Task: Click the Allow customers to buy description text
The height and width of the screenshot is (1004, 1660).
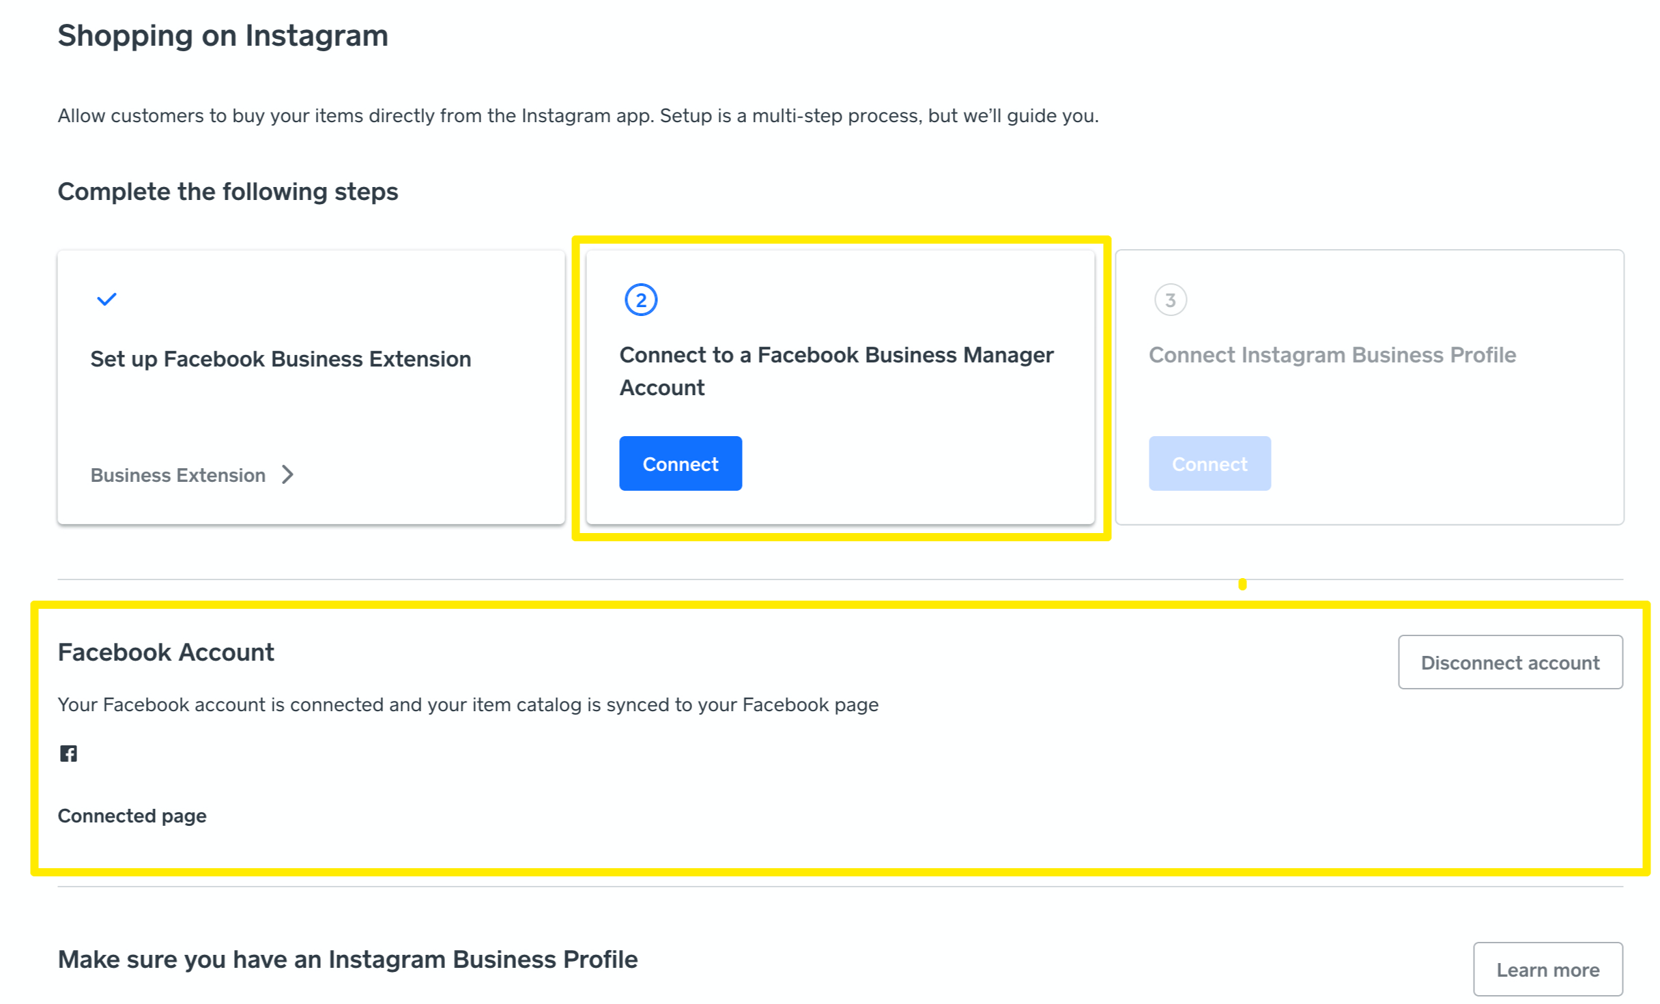Action: 577,116
